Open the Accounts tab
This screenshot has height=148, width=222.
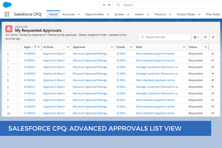point(68,14)
